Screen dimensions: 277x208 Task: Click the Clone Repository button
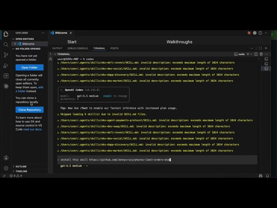(29, 110)
